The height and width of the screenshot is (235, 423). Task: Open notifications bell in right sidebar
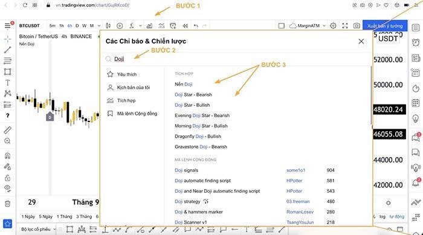[416, 182]
